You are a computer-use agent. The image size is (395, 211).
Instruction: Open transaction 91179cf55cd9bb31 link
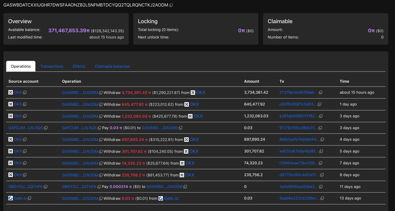click(x=298, y=128)
